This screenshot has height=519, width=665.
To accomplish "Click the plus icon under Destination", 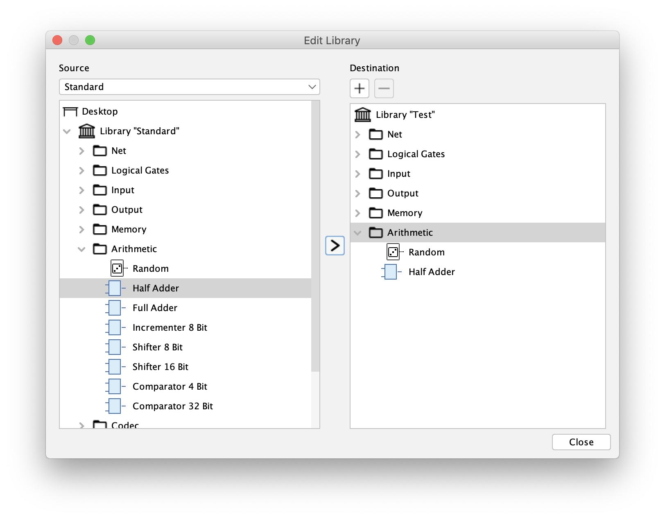I will [359, 88].
